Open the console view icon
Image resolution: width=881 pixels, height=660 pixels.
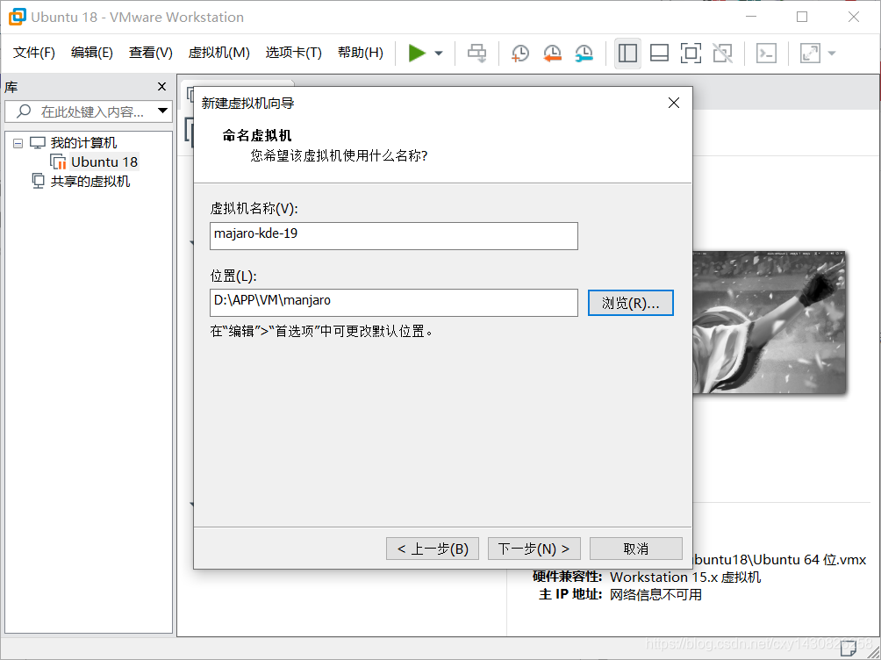click(x=766, y=54)
